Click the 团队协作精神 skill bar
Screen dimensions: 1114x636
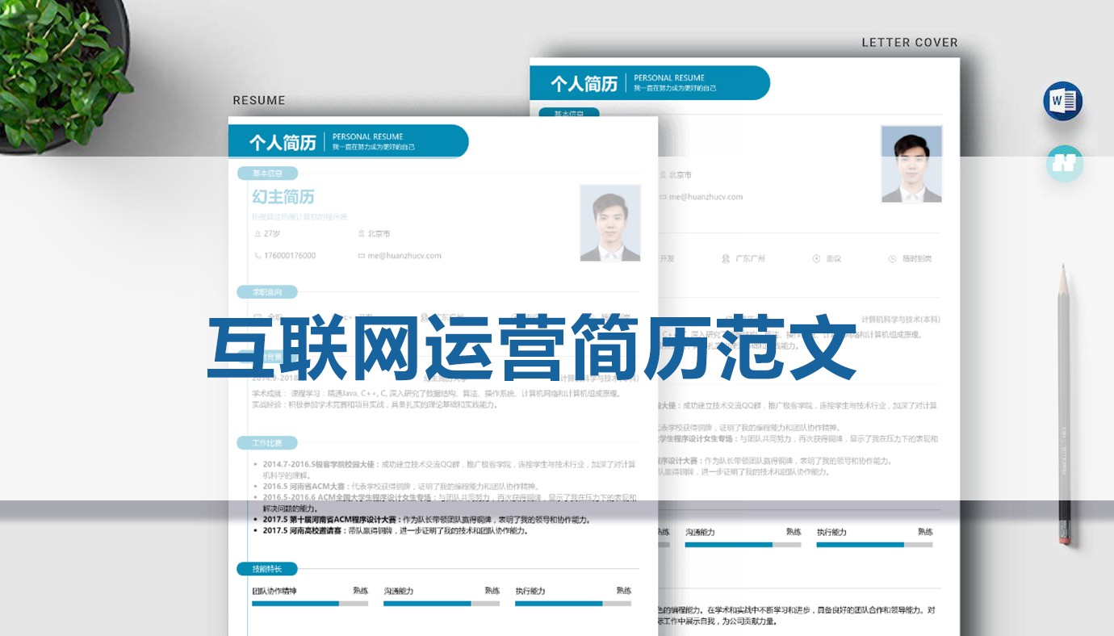click(310, 604)
